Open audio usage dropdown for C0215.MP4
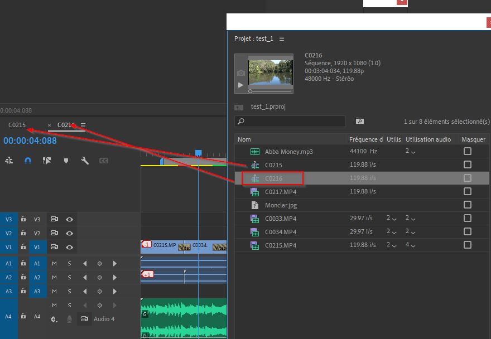 coord(410,245)
